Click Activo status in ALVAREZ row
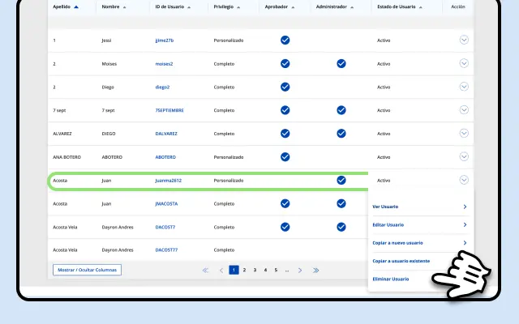 coord(384,134)
